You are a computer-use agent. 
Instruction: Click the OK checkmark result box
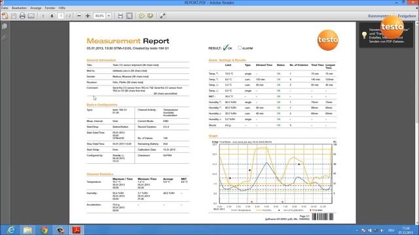click(x=225, y=48)
